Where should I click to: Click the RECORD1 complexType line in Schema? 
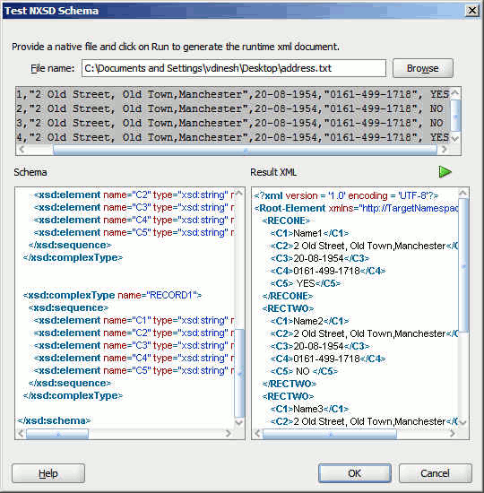pos(112,295)
